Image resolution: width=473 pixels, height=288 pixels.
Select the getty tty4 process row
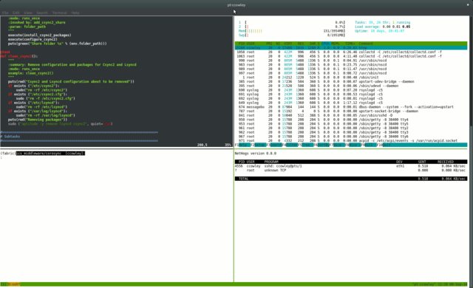point(351,120)
